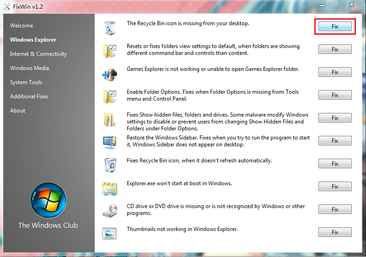
Task: Open Additional Fixes section
Action: (29, 96)
